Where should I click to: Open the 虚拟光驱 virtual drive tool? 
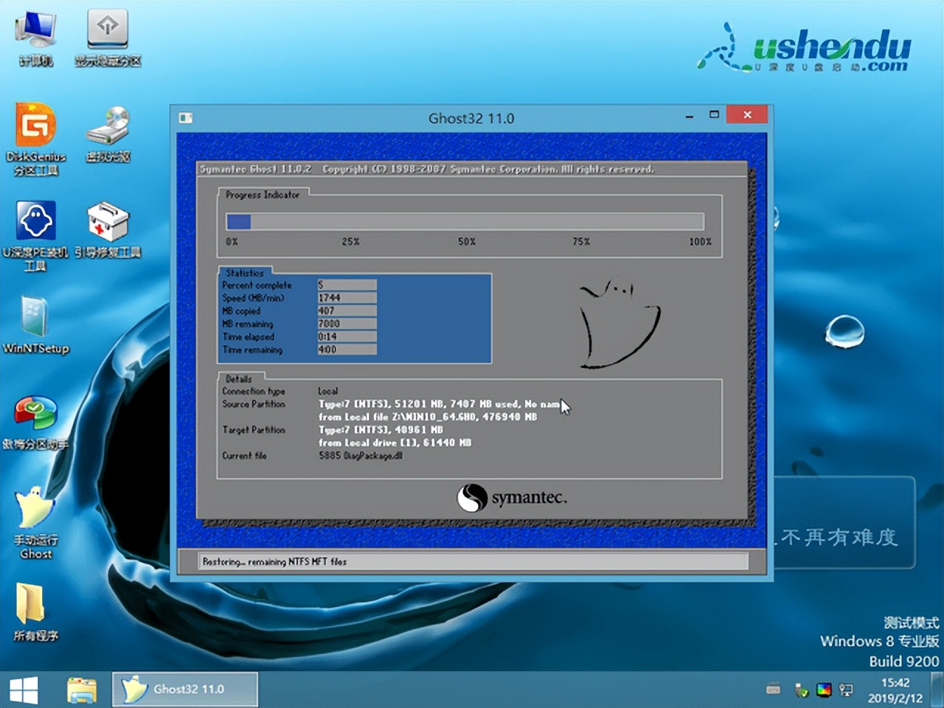(108, 133)
